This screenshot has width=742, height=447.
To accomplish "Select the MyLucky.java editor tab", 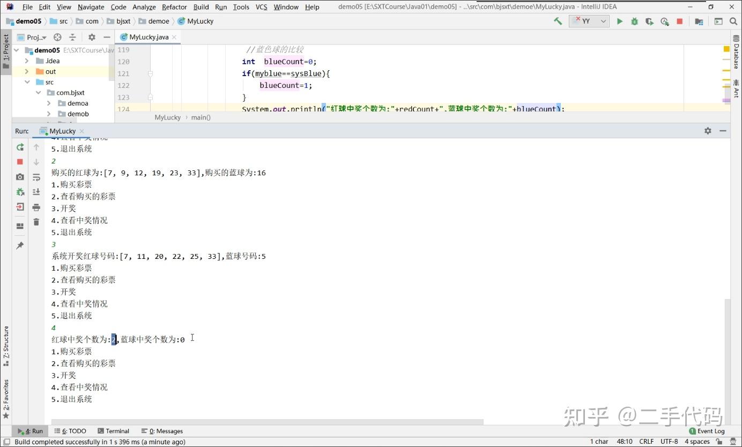I will pyautogui.click(x=148, y=38).
